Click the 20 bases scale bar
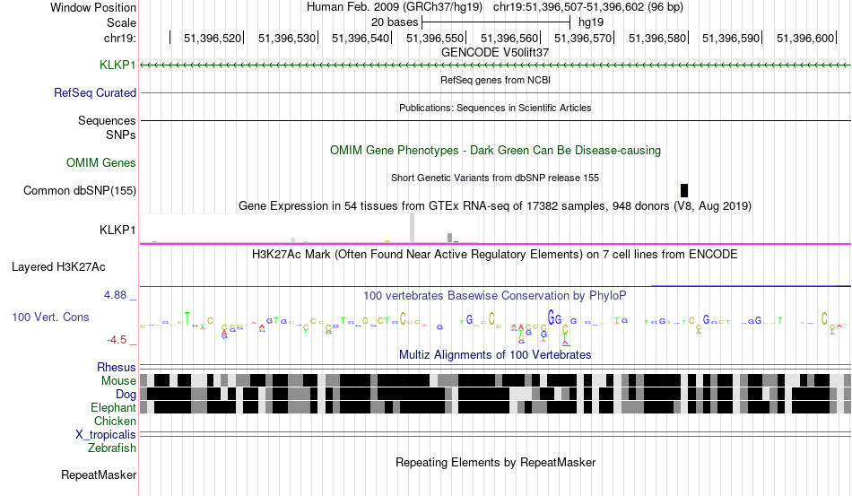Image resolution: width=852 pixels, height=496 pixels. click(x=496, y=22)
